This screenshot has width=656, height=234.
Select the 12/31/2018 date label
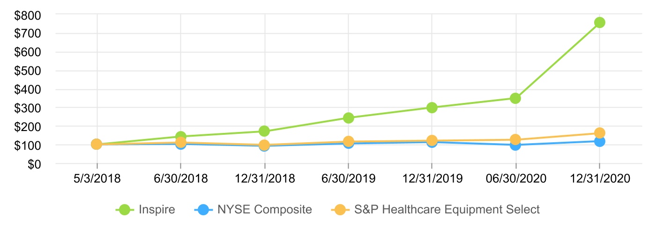pos(265,179)
